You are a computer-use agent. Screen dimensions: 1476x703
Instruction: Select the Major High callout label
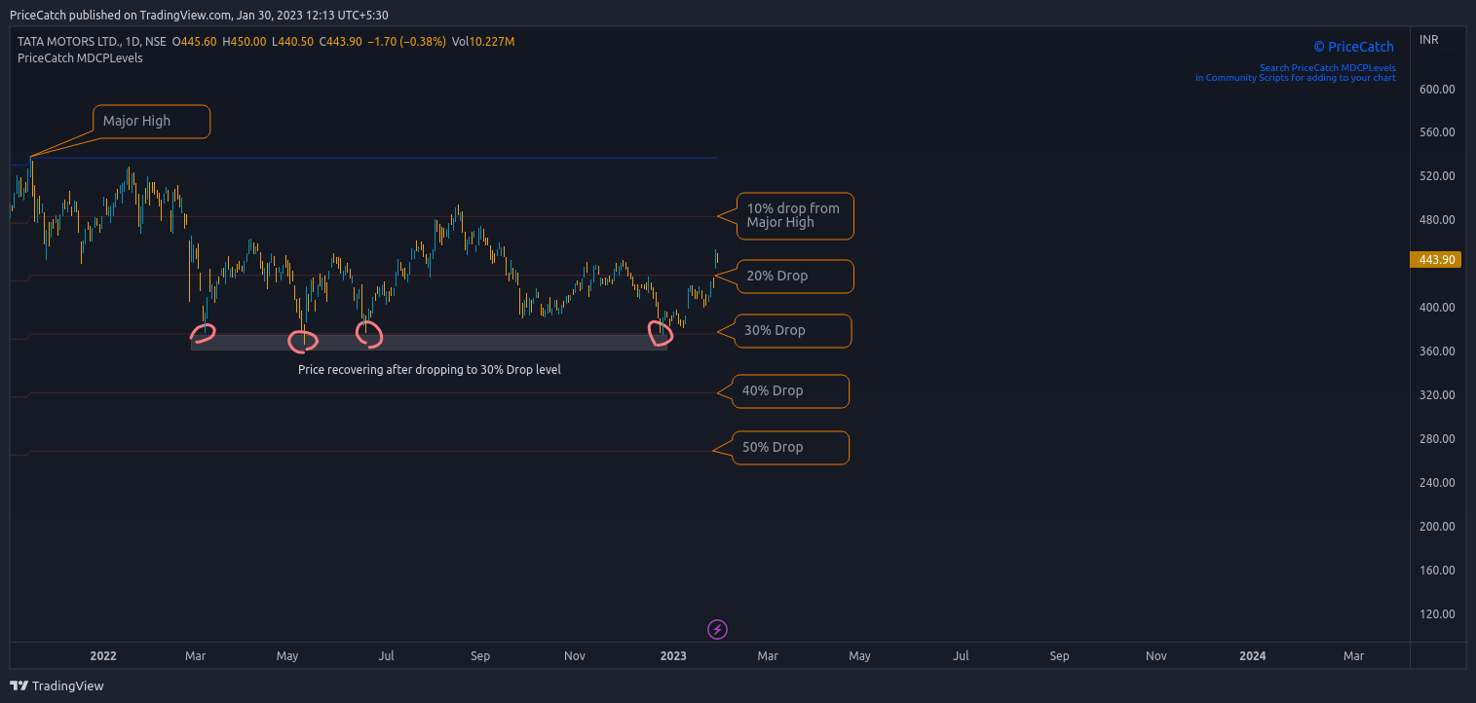pyautogui.click(x=152, y=121)
